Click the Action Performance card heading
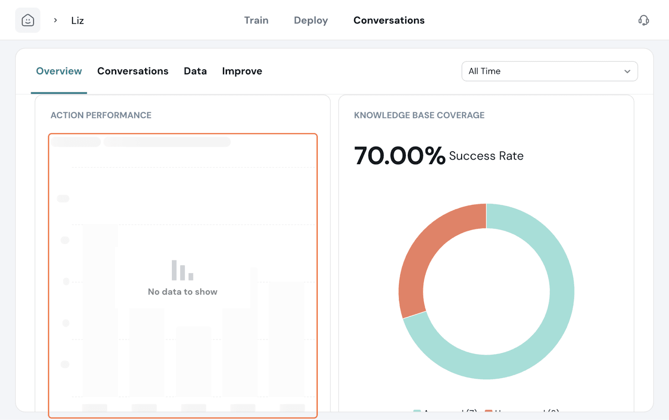The width and height of the screenshot is (669, 420). coord(101,115)
